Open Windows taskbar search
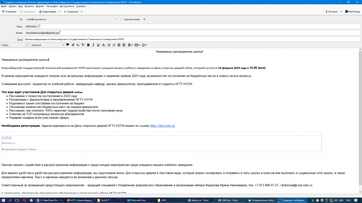This screenshot has height=203, width=362. click(10, 200)
